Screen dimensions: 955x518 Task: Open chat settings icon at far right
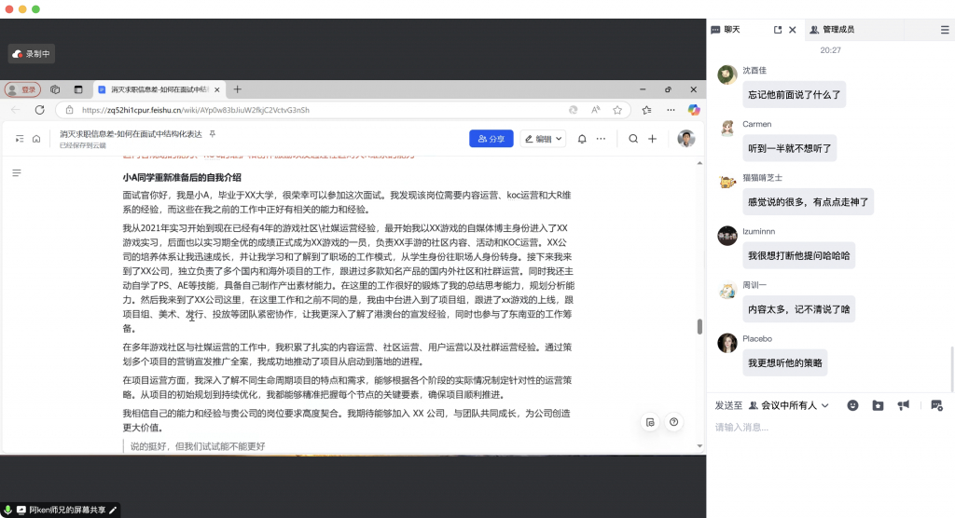click(936, 405)
